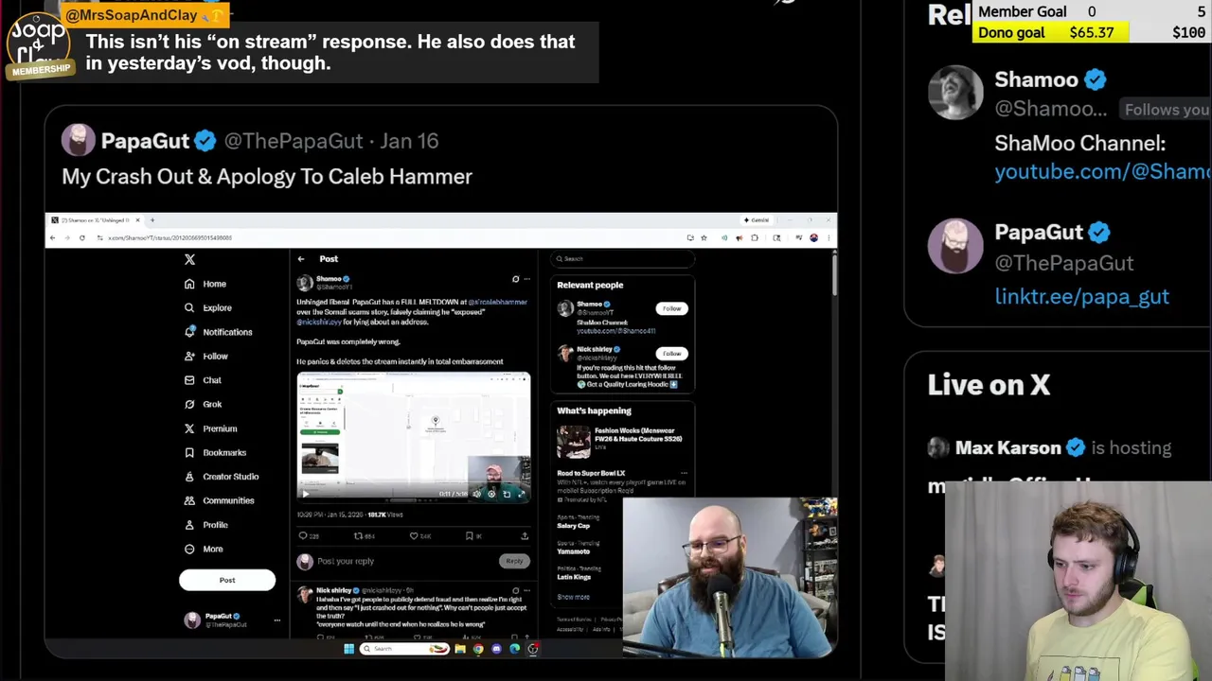
Task: Click the white Post button
Action: click(x=227, y=580)
